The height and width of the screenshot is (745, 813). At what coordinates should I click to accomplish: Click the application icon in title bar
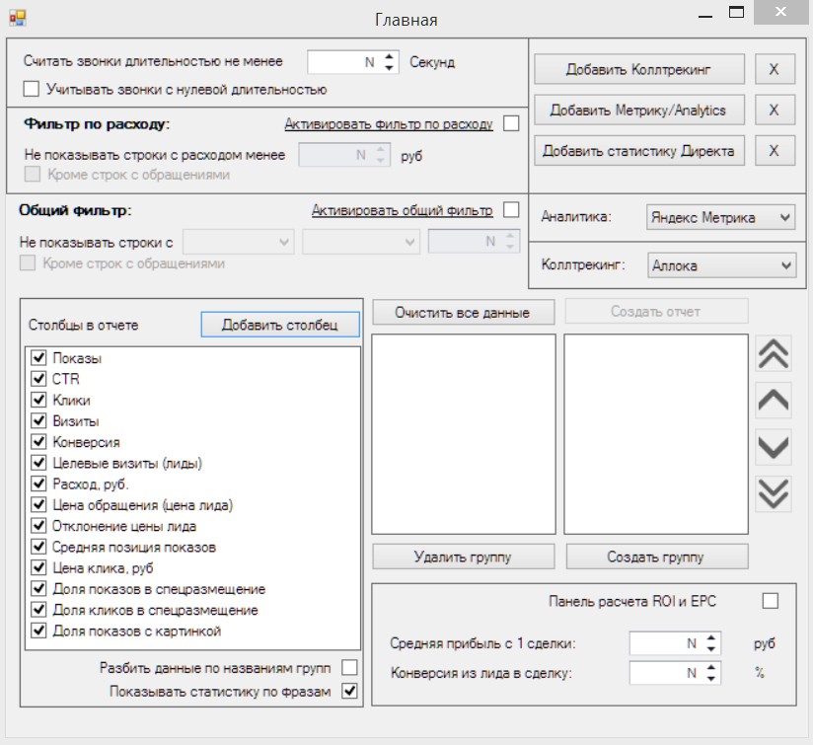(x=17, y=18)
